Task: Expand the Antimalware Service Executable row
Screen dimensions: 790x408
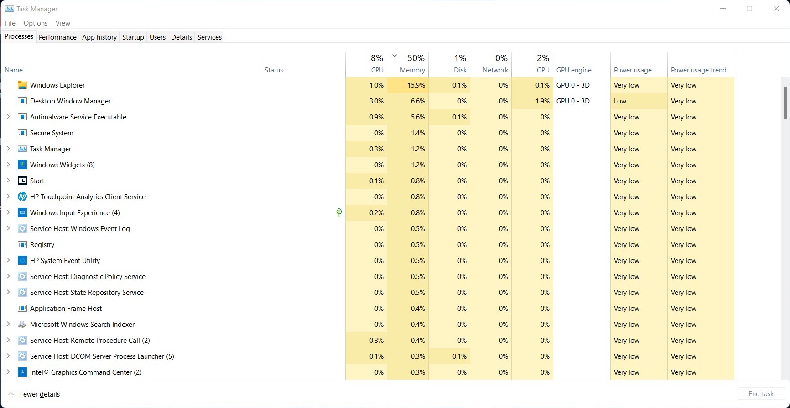Action: click(x=8, y=117)
